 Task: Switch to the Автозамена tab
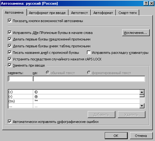click(x=14, y=12)
